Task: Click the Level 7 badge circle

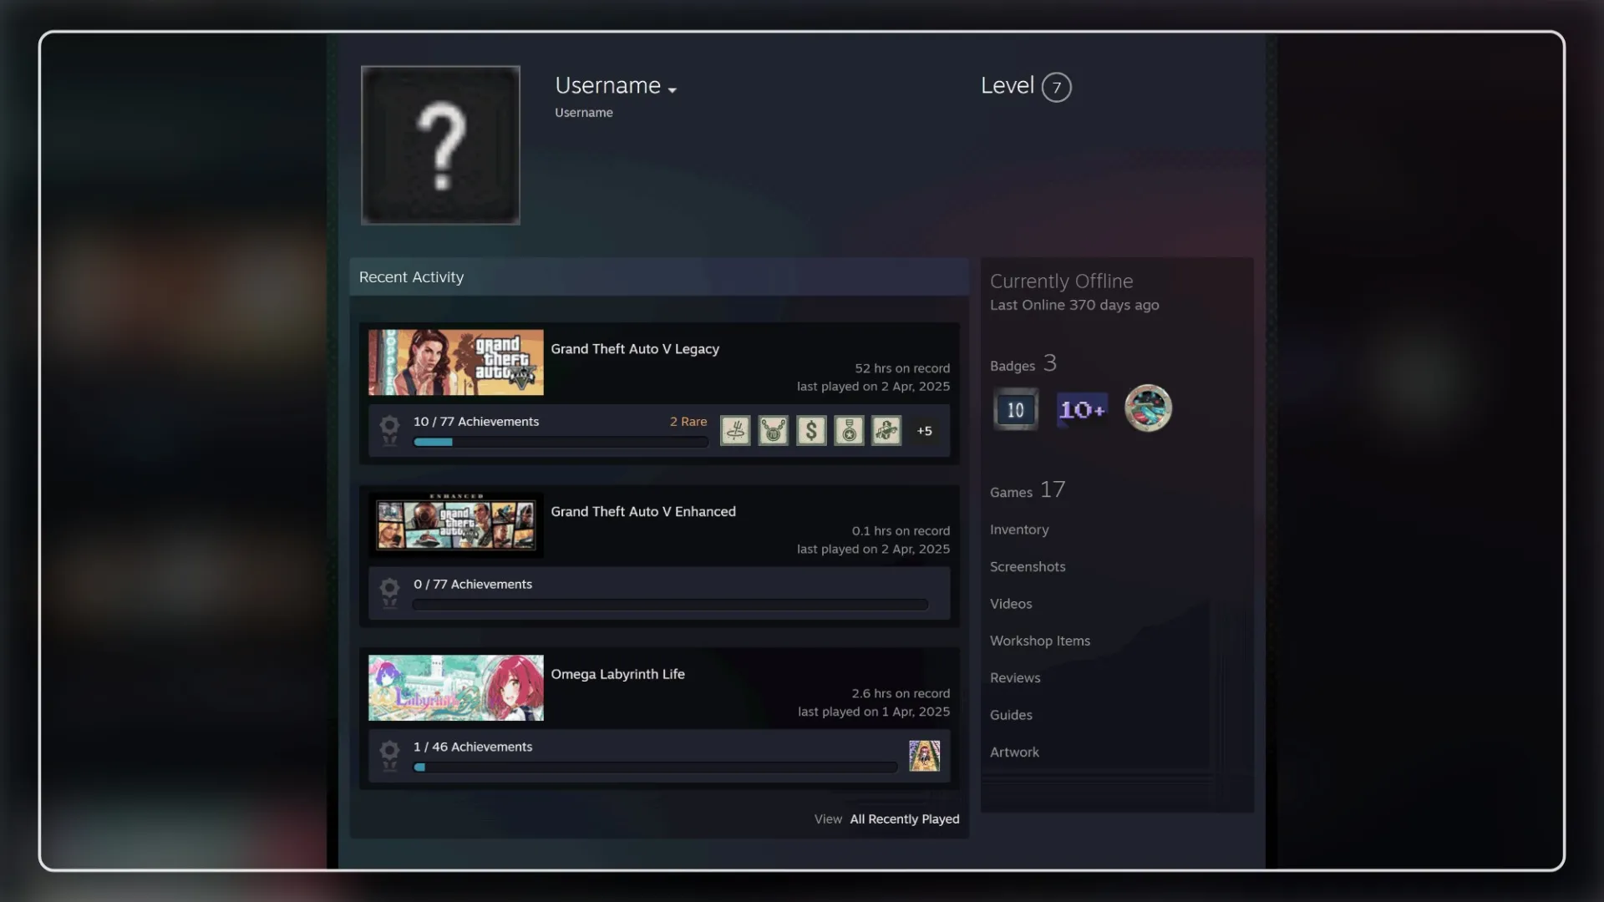Action: click(x=1056, y=87)
